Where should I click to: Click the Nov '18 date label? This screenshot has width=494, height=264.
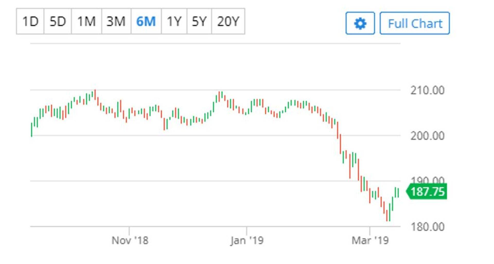(130, 241)
